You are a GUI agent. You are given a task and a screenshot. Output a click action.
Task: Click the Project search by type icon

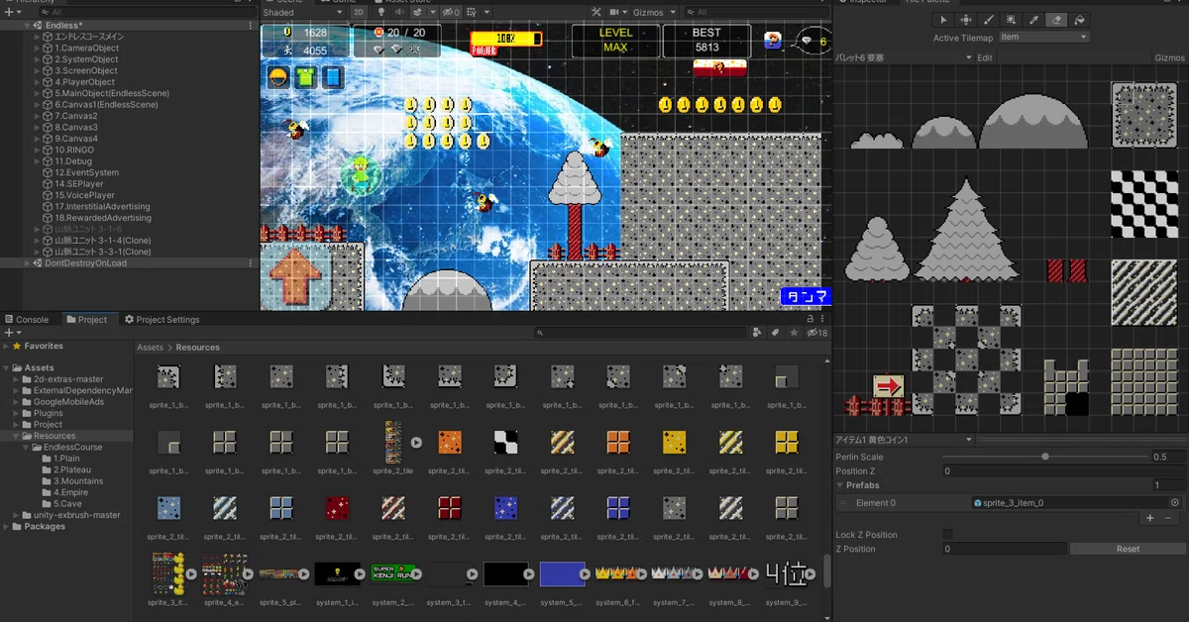[758, 333]
